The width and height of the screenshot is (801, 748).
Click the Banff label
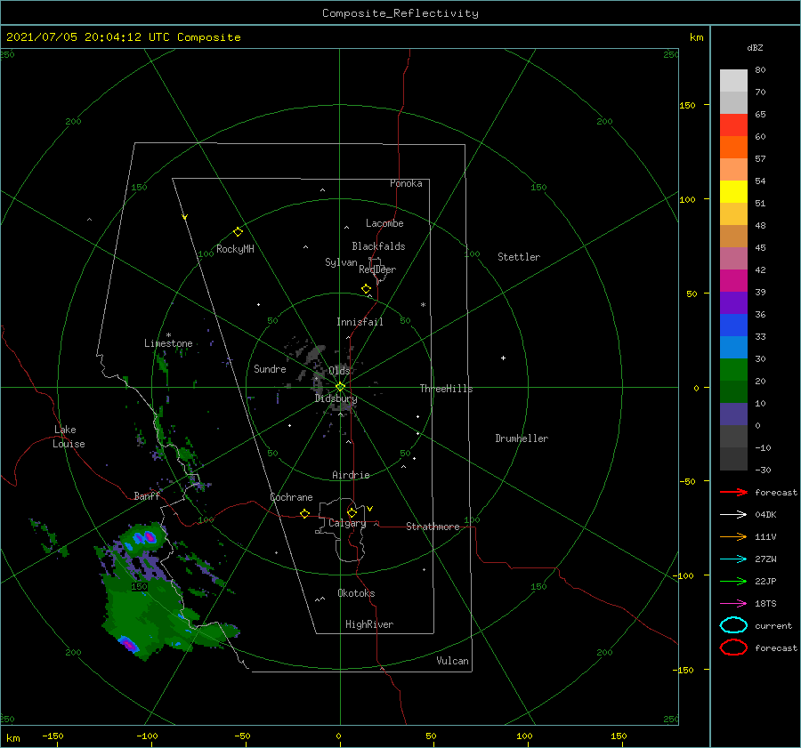point(147,495)
